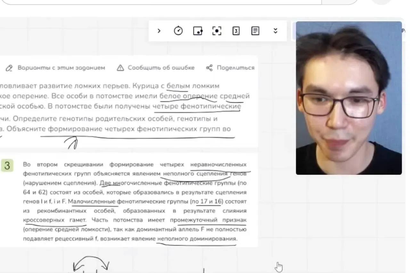
Task: Click the phrase "белым ломким"
Action: tap(193, 86)
